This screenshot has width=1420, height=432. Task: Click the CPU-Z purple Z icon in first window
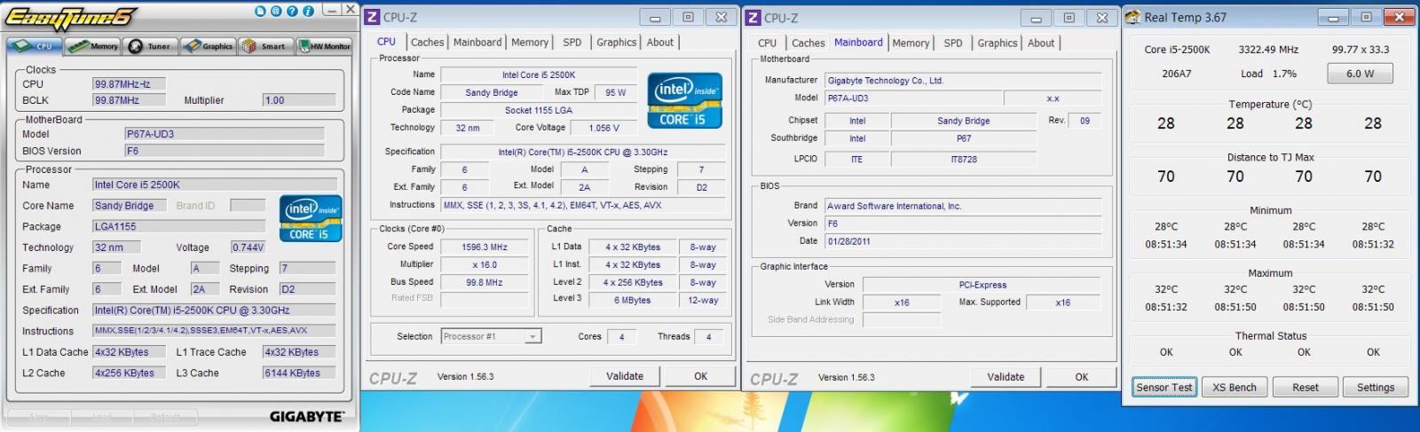point(373,17)
